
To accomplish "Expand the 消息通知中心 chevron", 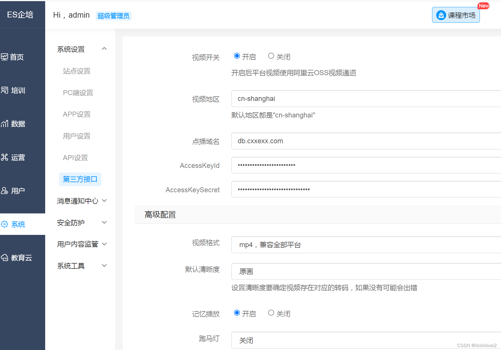I will pos(104,201).
